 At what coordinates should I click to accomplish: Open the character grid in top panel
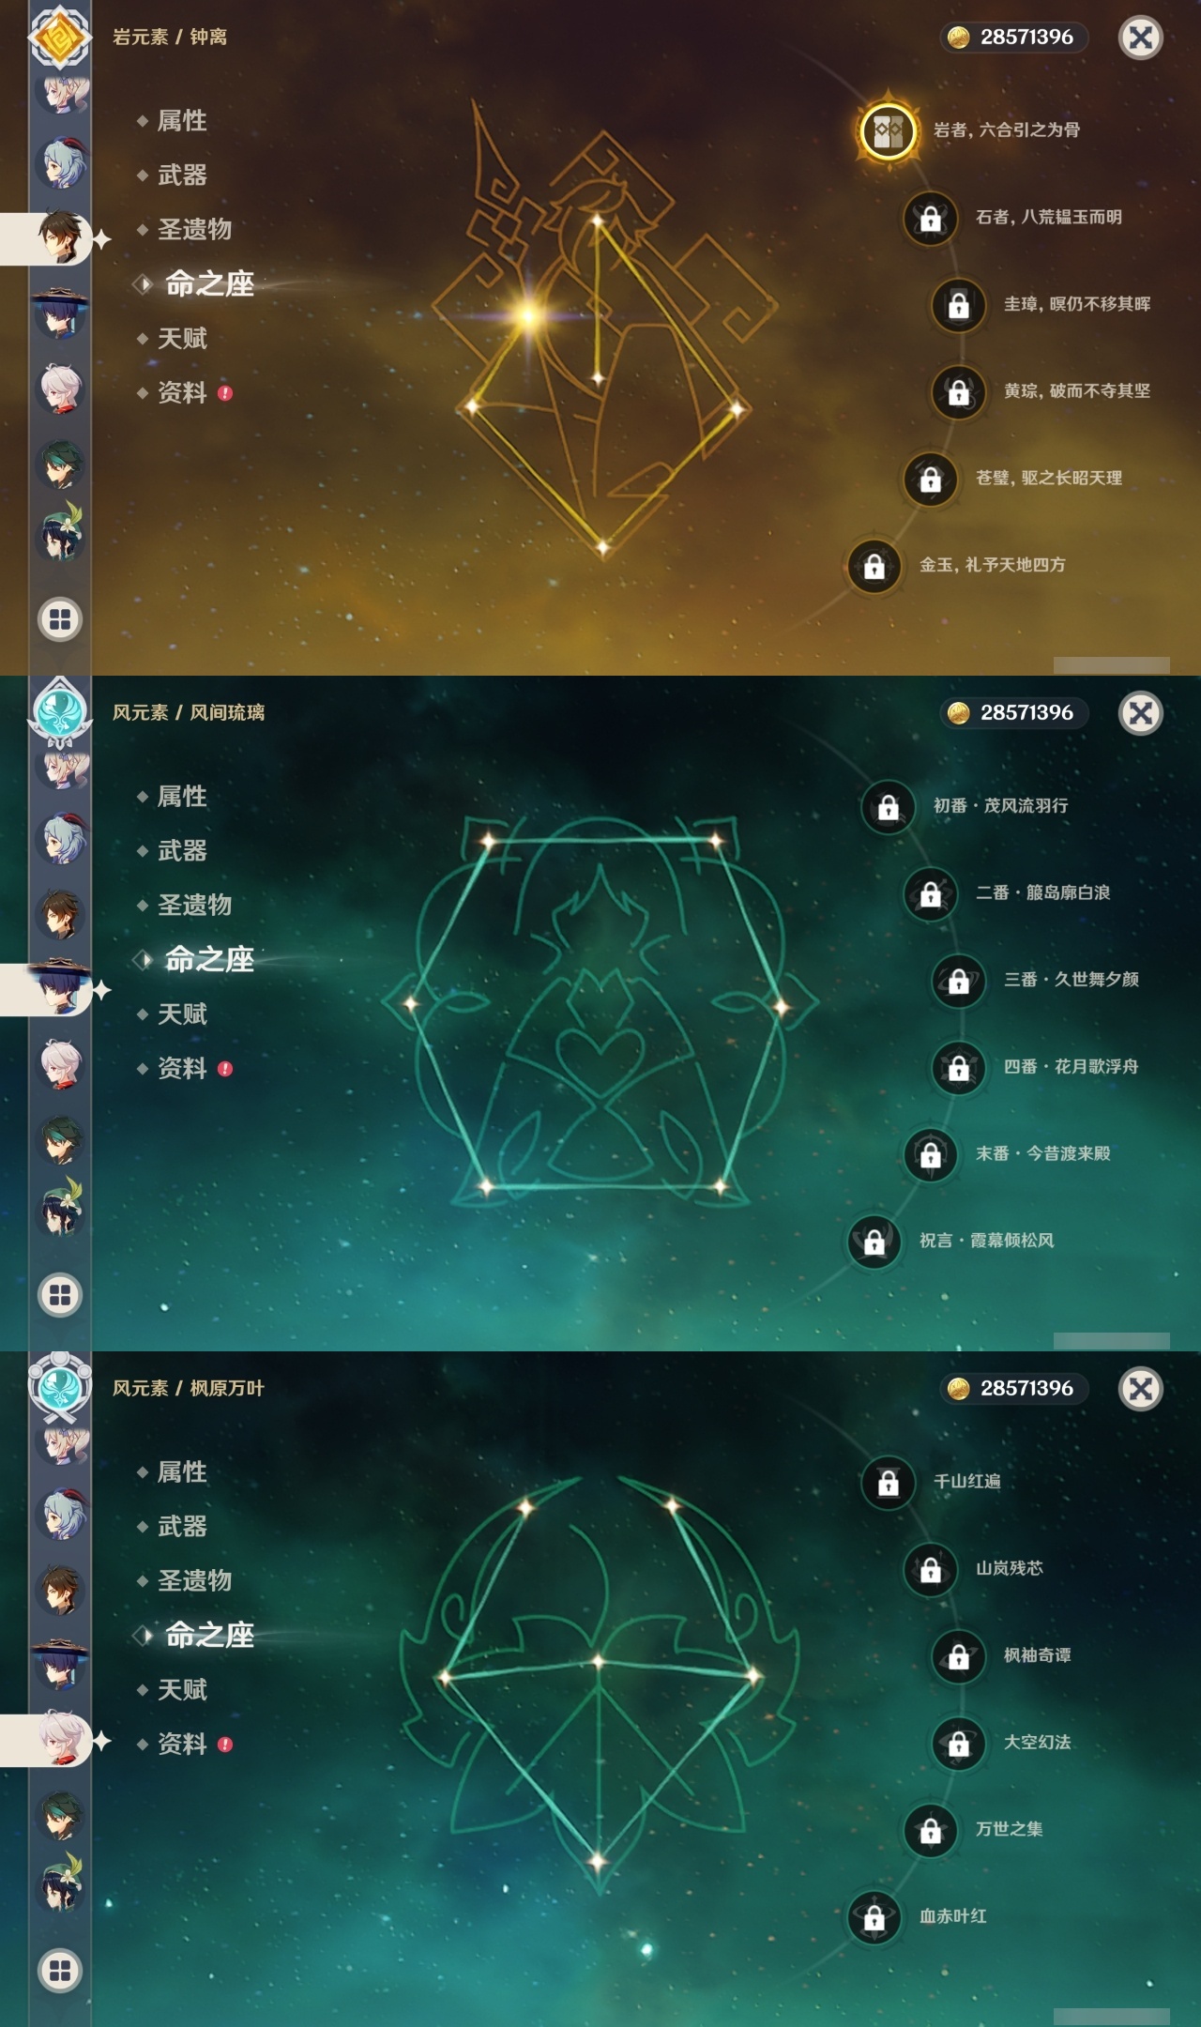click(x=60, y=619)
